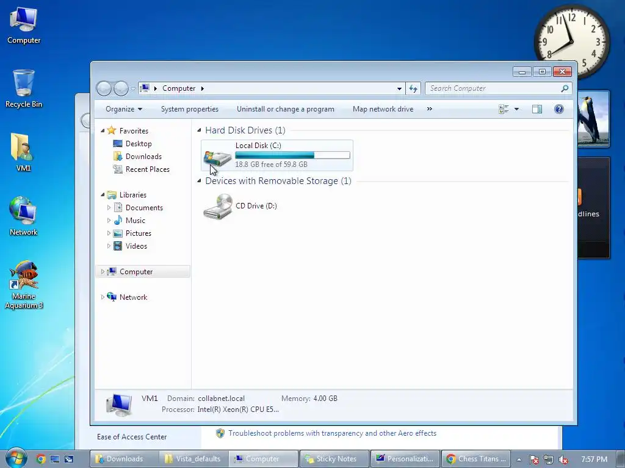The height and width of the screenshot is (468, 625).
Task: Click the Explorer forward arrow button
Action: coord(121,88)
